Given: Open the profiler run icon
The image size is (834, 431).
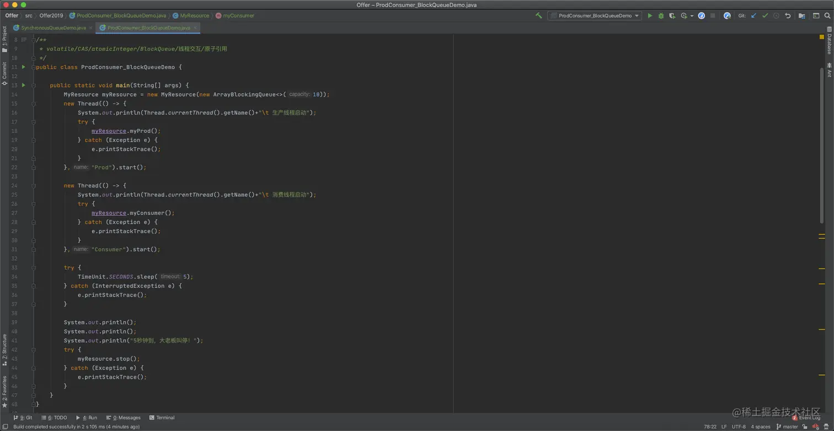Looking at the screenshot, I should coord(684,16).
